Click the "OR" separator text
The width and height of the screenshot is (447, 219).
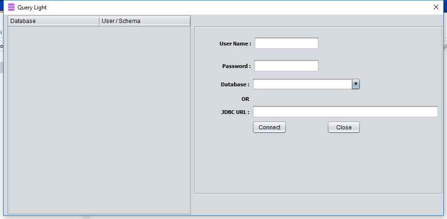coord(245,99)
